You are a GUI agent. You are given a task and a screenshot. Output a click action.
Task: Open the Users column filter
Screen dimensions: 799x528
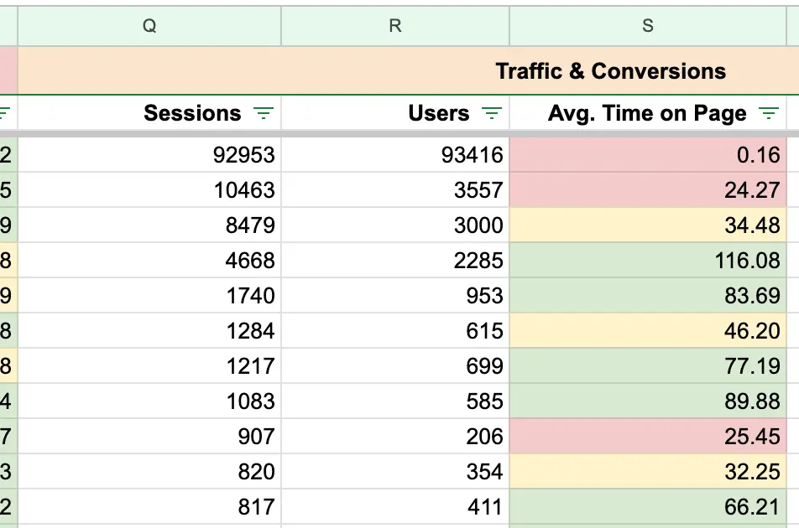click(492, 113)
